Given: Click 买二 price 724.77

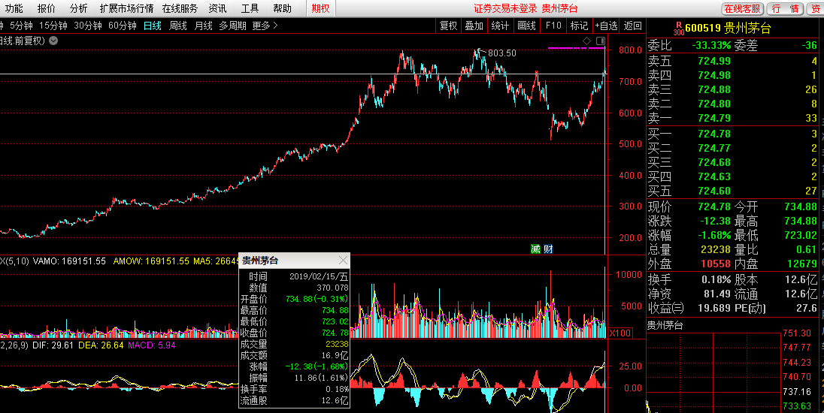Looking at the screenshot, I should [x=714, y=149].
